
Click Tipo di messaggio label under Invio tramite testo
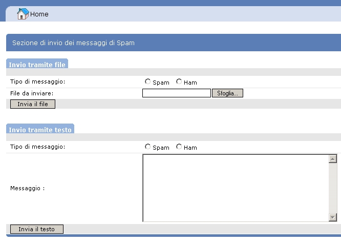38,147
